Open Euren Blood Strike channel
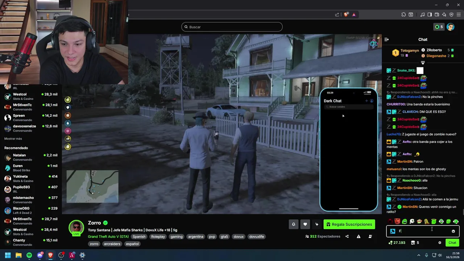Screen dimensions: 464x261 point(31,168)
